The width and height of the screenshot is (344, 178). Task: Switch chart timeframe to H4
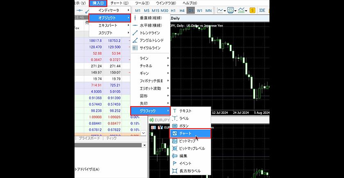point(182,10)
